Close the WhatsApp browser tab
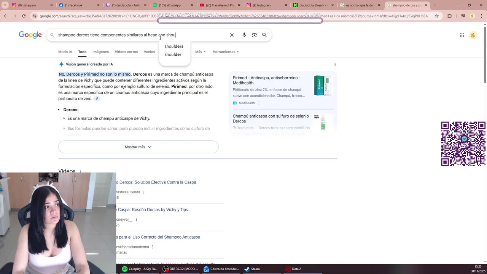This screenshot has height=274, width=487. tap(192, 5)
